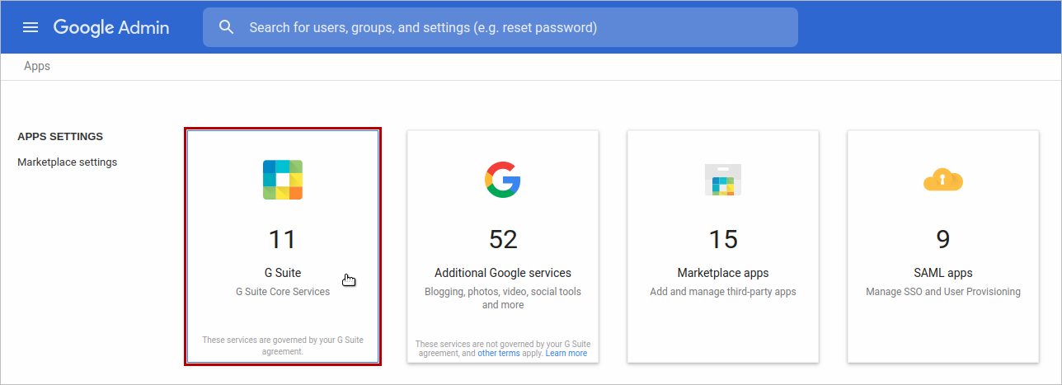Click the G Suite colorful grid icon
1062x385 pixels.
283,180
